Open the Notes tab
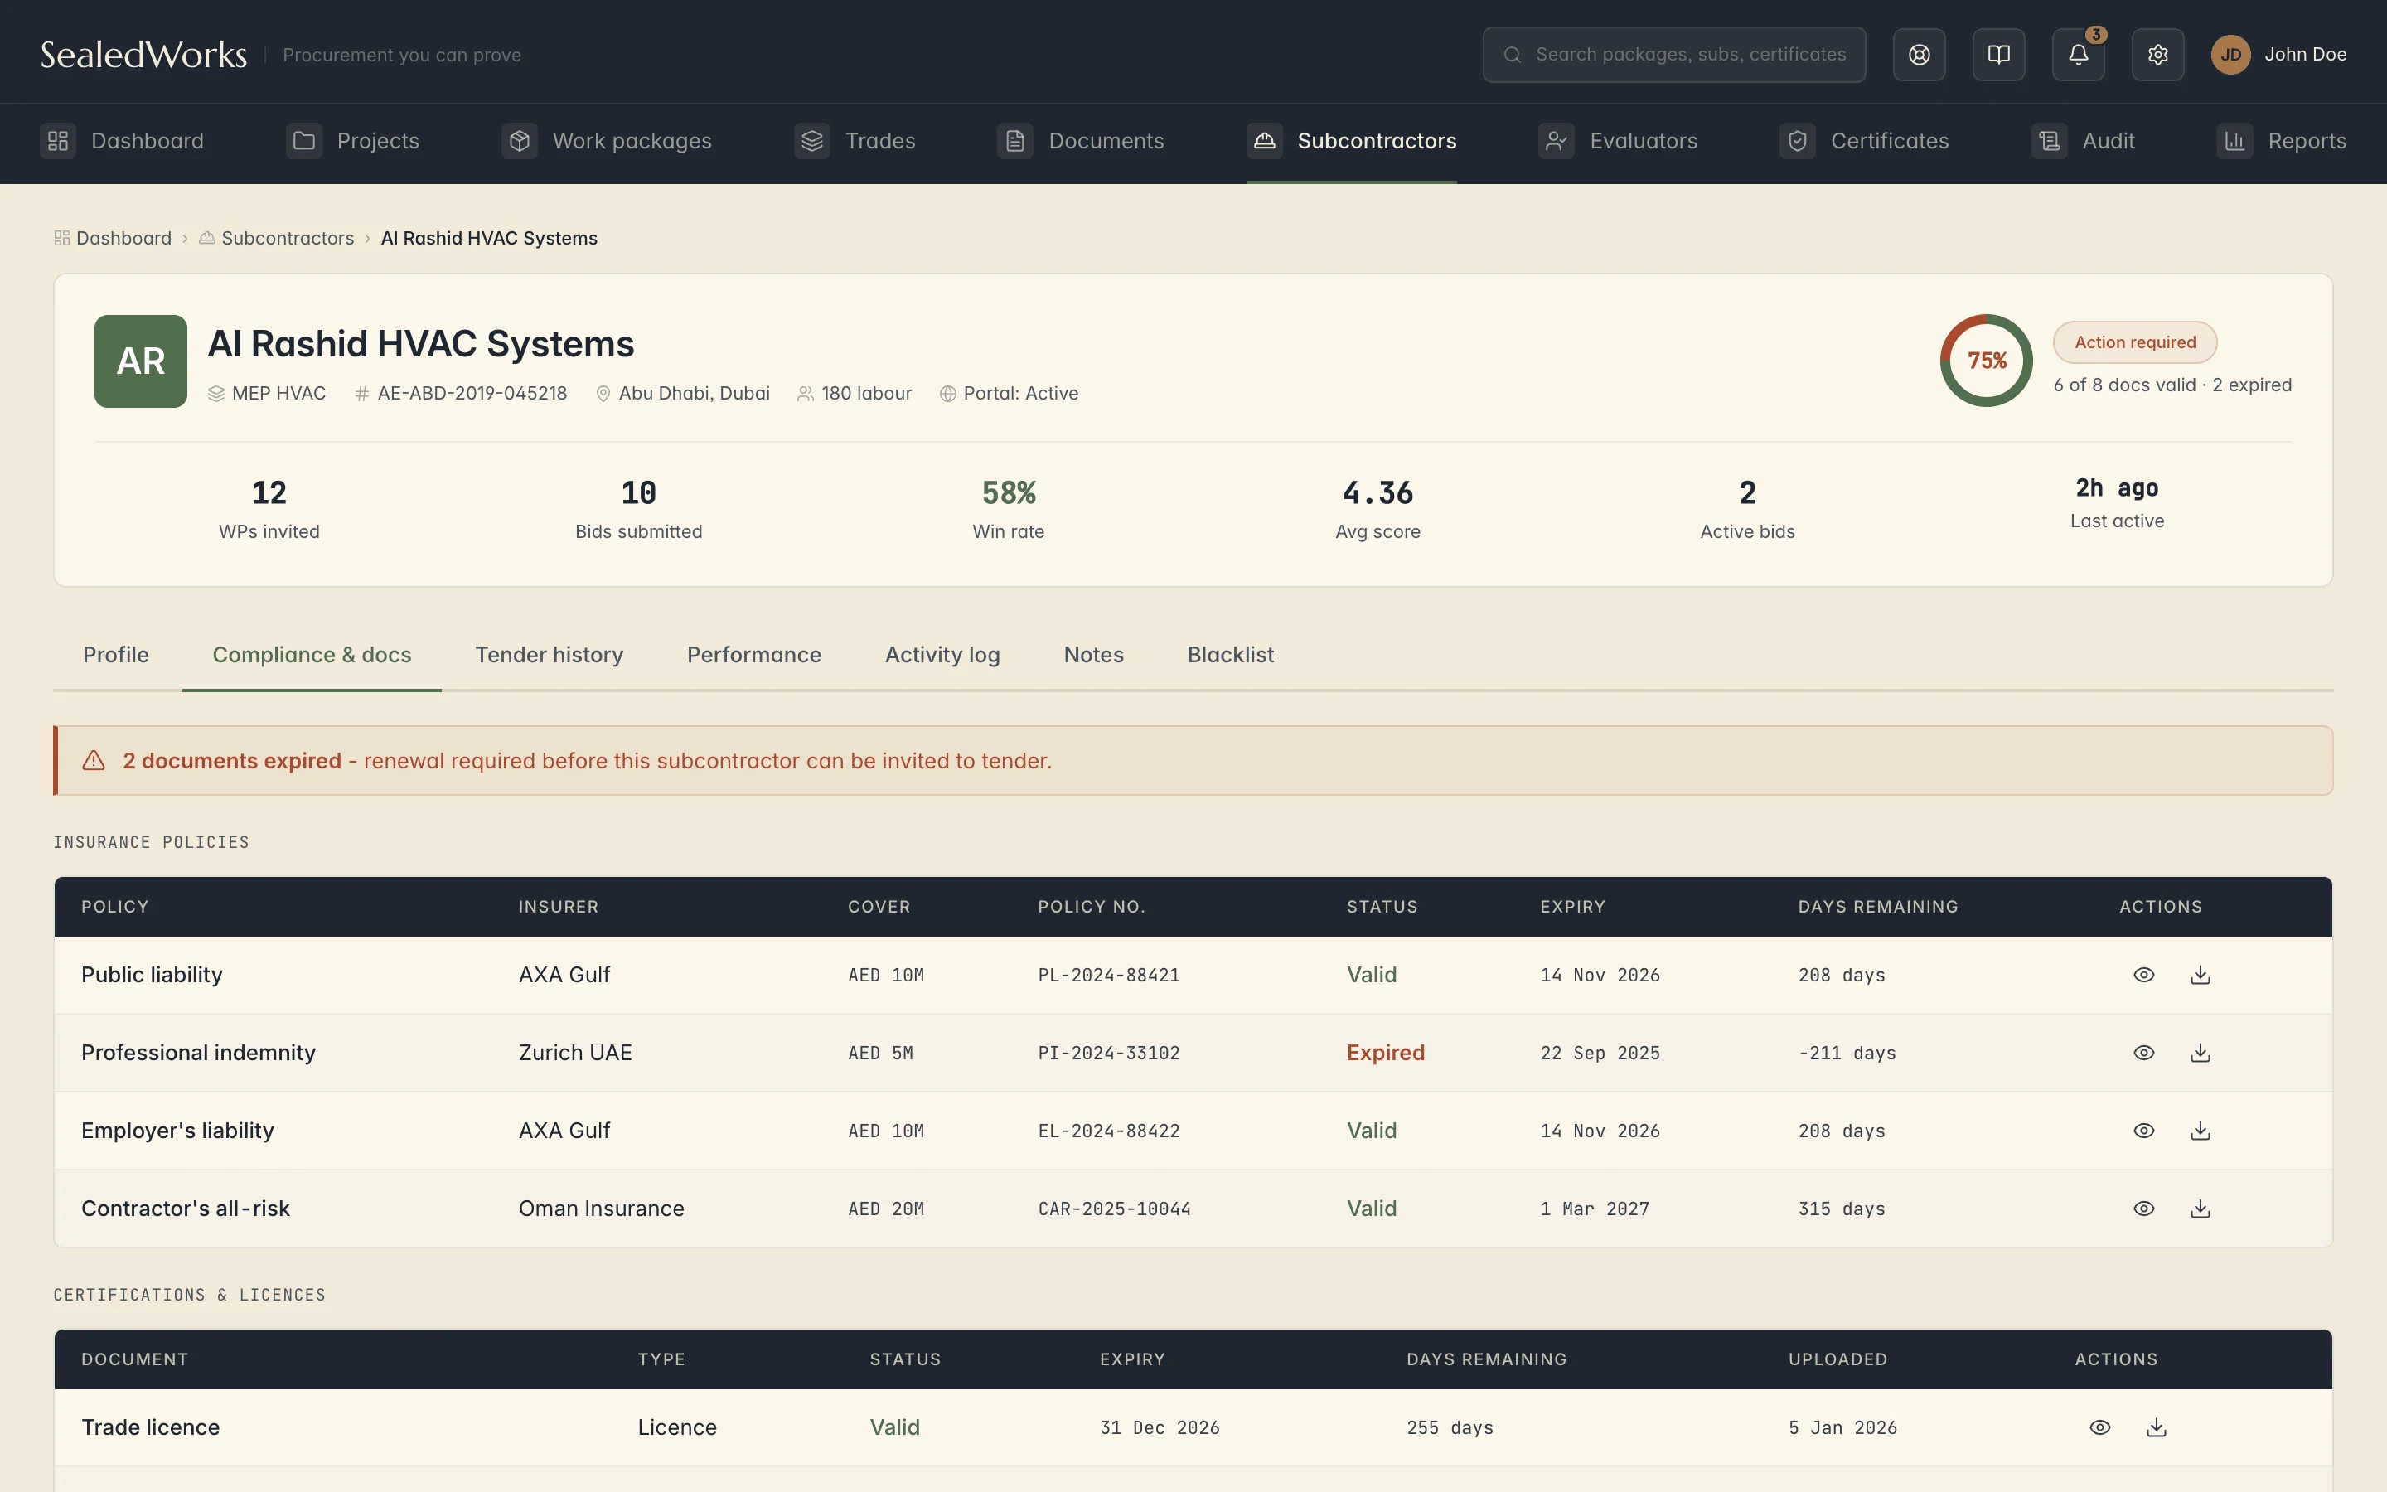2387x1492 pixels. point(1093,655)
